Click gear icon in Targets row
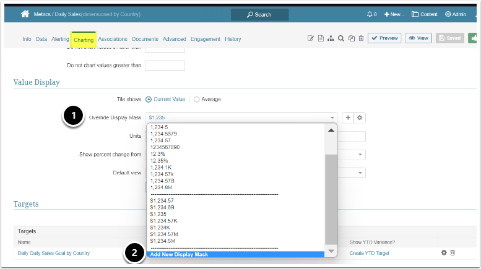Image resolution: width=481 pixels, height=269 pixels. click(x=444, y=253)
